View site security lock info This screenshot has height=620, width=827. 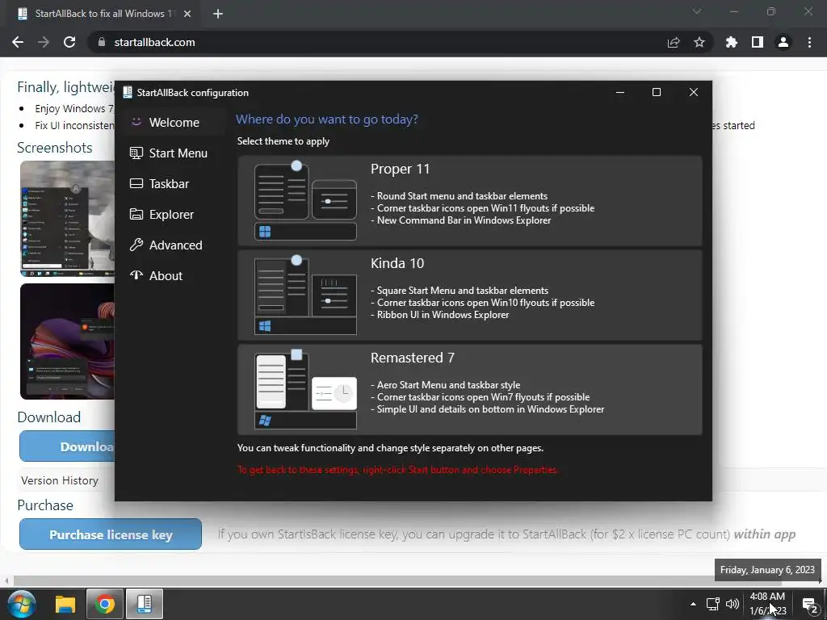(x=102, y=42)
